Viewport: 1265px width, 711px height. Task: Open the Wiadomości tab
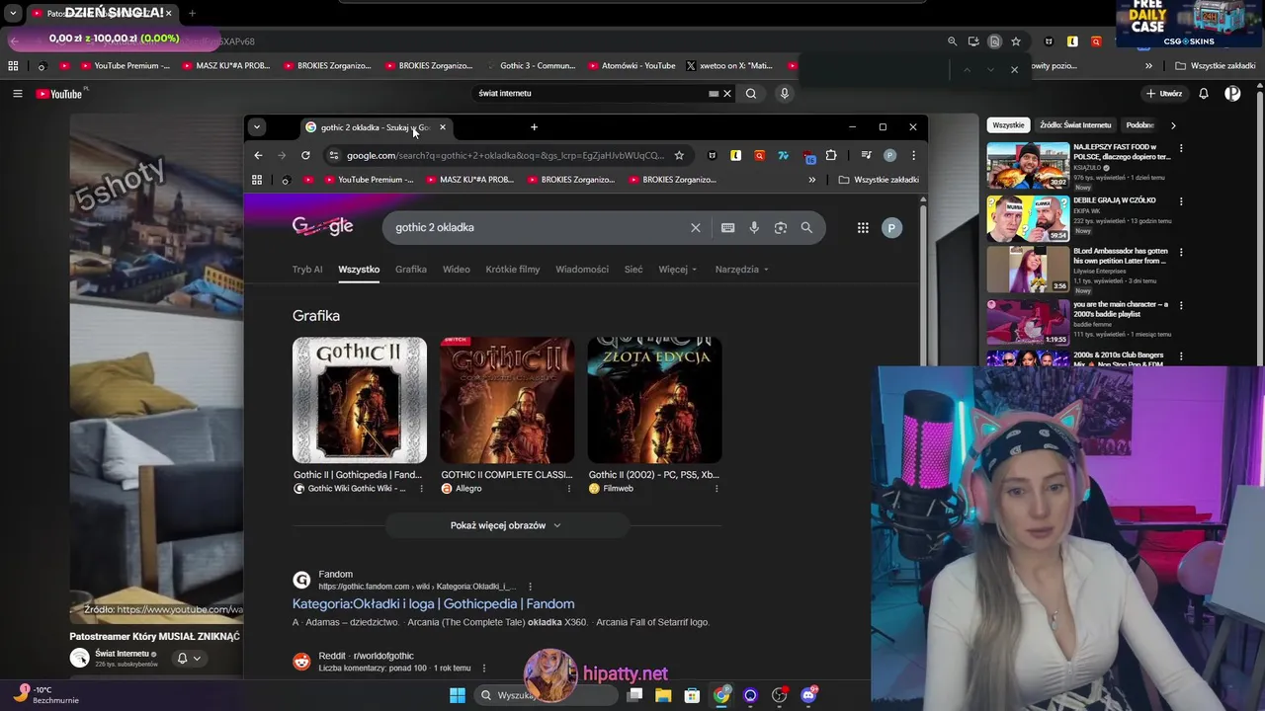click(x=582, y=269)
